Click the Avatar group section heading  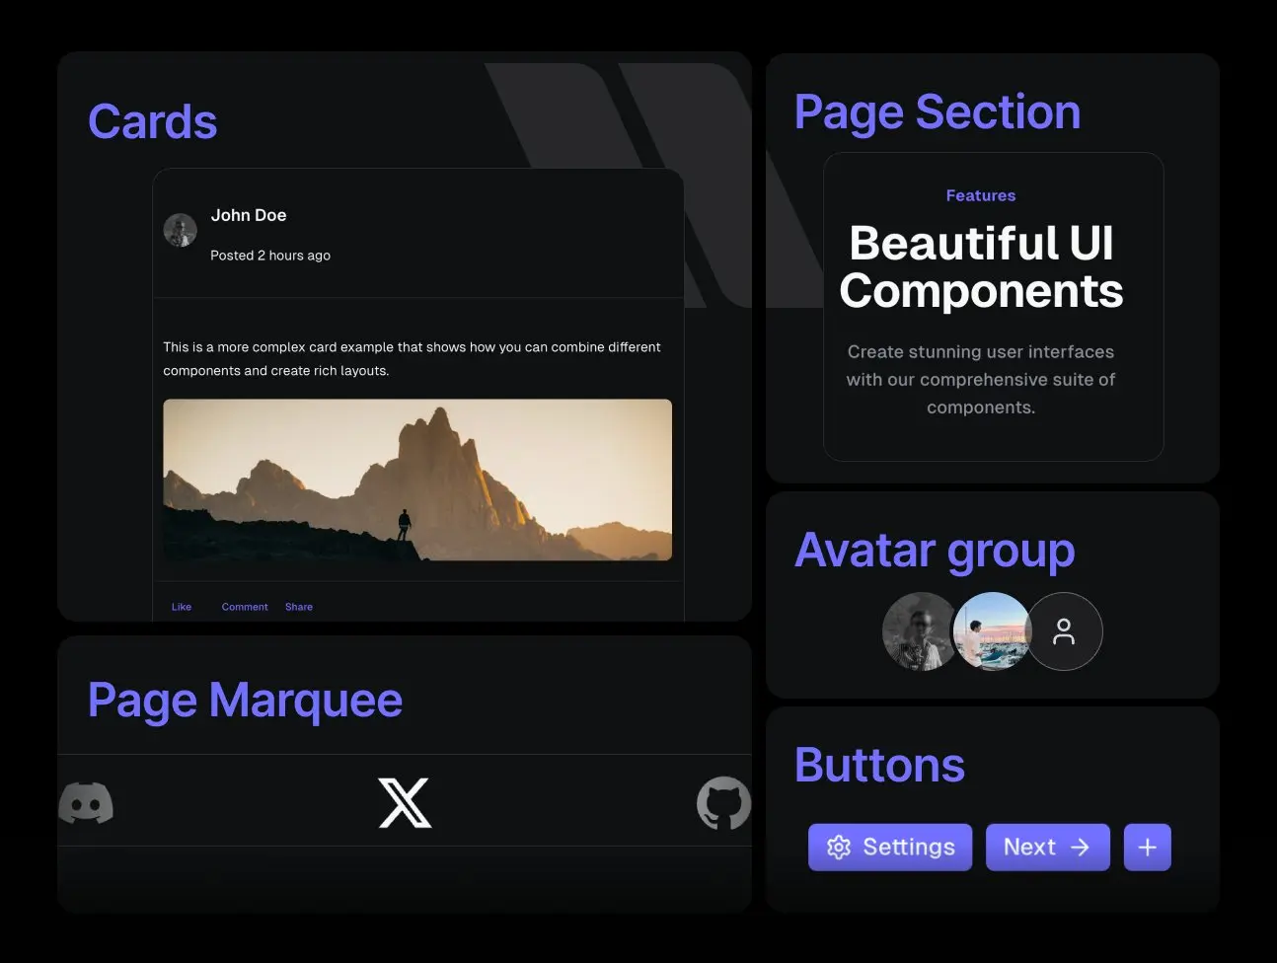click(x=935, y=551)
